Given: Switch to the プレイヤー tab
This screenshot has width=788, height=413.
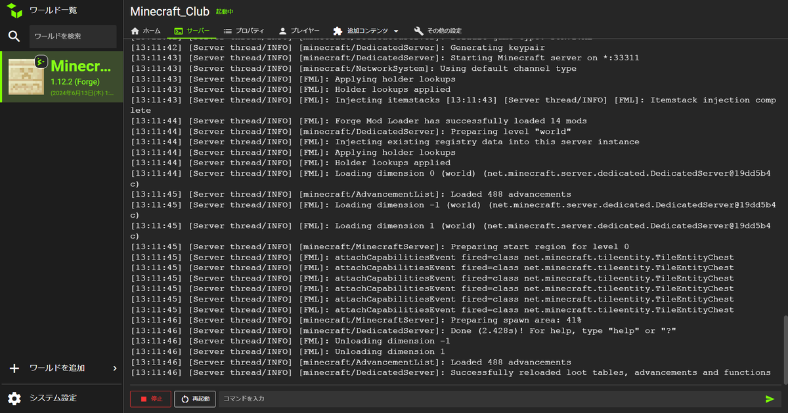Looking at the screenshot, I should click(299, 31).
